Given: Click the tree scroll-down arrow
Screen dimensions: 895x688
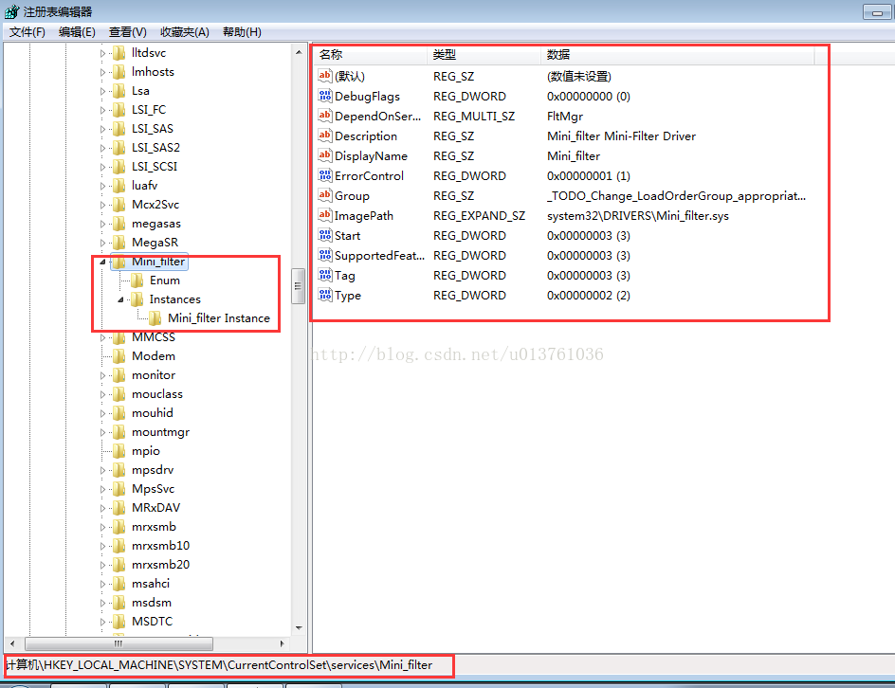Looking at the screenshot, I should (x=299, y=628).
